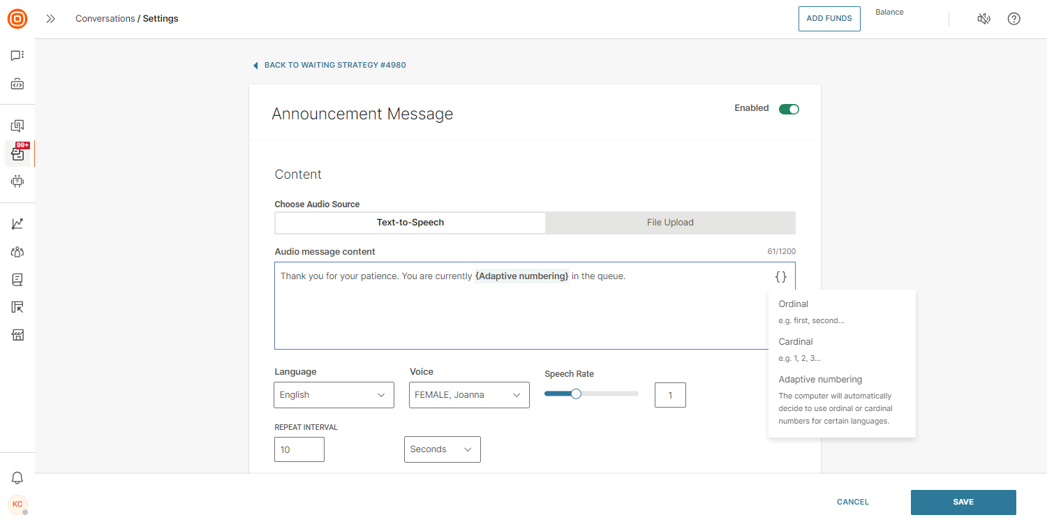Open the analytics chart sidebar icon
Image resolution: width=1047 pixels, height=529 pixels.
[17, 224]
